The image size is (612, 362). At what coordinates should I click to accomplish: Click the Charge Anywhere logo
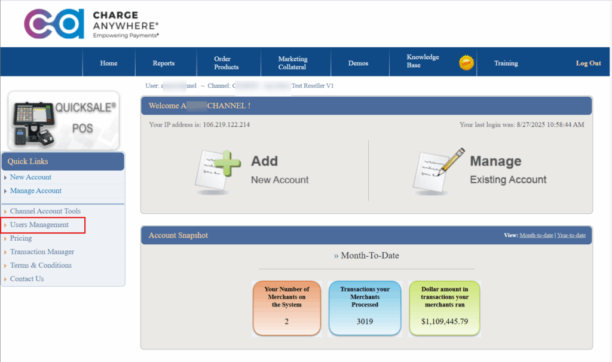coord(91,23)
